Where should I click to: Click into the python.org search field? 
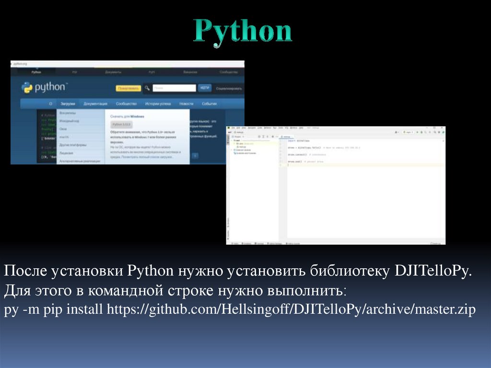pos(174,88)
